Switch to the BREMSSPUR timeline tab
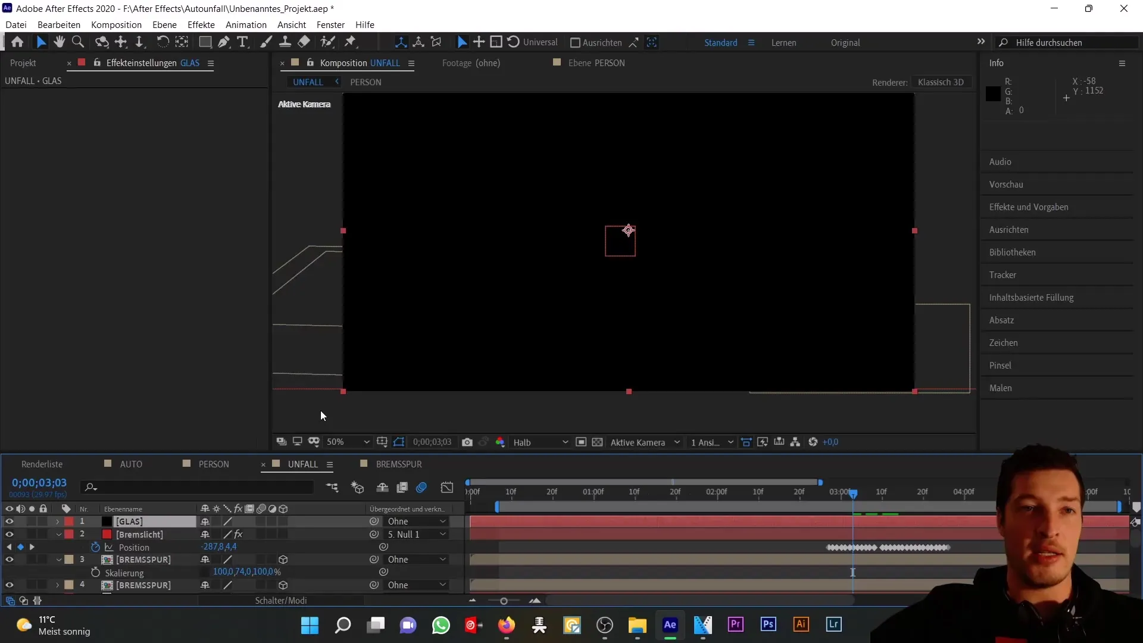Image resolution: width=1143 pixels, height=643 pixels. point(399,464)
